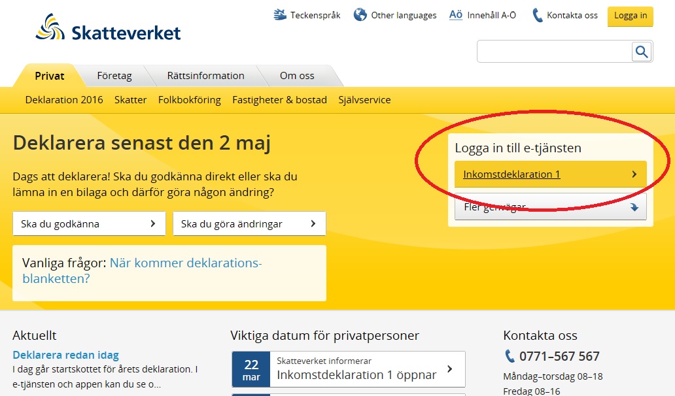The image size is (675, 396).
Task: Click the Logga in till e-tjänsten heading
Action: pyautogui.click(x=518, y=148)
